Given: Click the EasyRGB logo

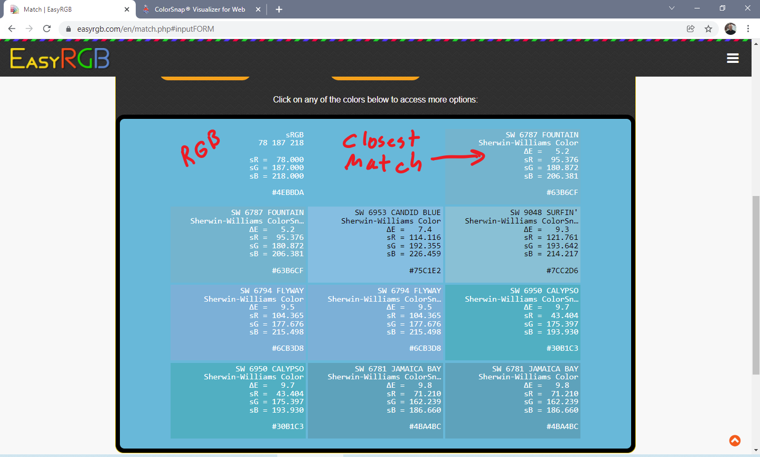Looking at the screenshot, I should tap(60, 58).
